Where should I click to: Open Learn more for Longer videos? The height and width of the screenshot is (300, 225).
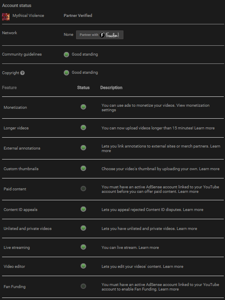[204, 128]
